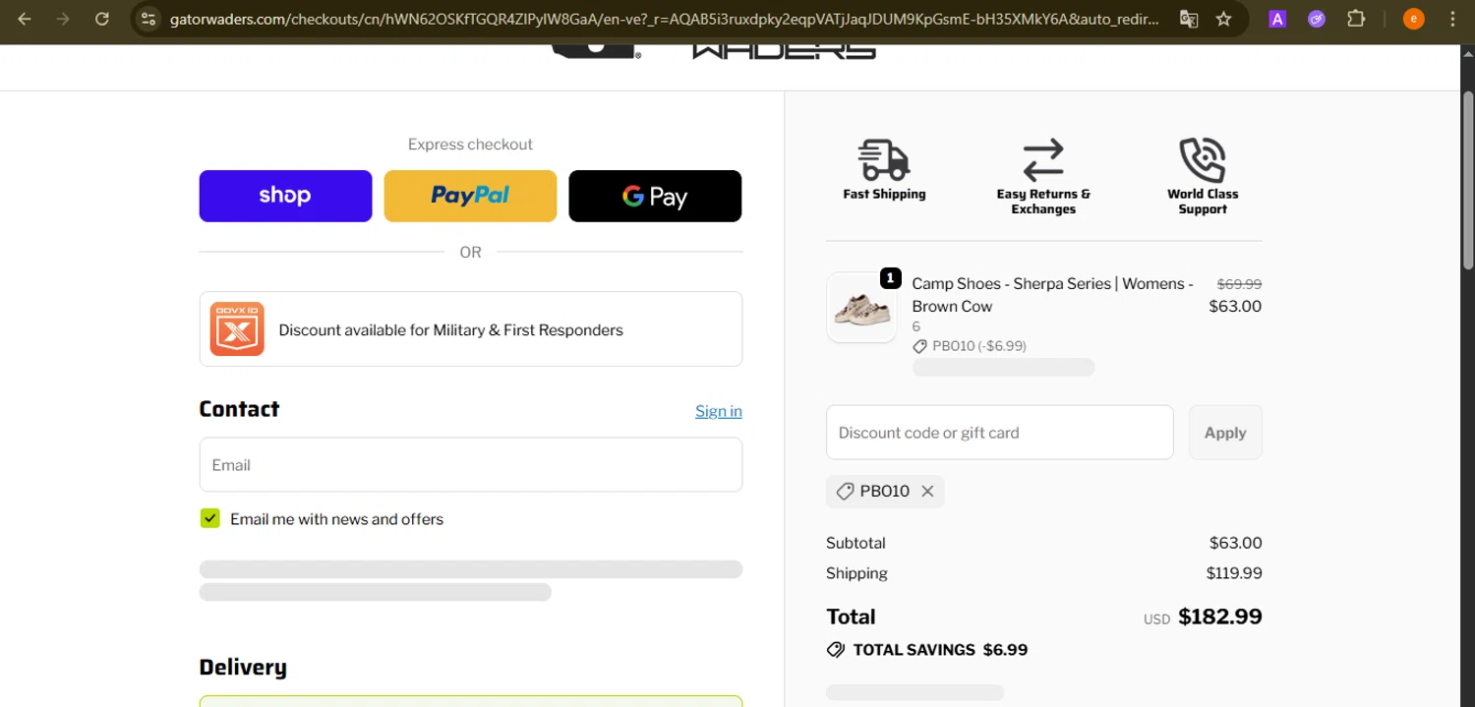Click the tag icon in PBO10 chip
The height and width of the screenshot is (707, 1475).
click(x=845, y=492)
